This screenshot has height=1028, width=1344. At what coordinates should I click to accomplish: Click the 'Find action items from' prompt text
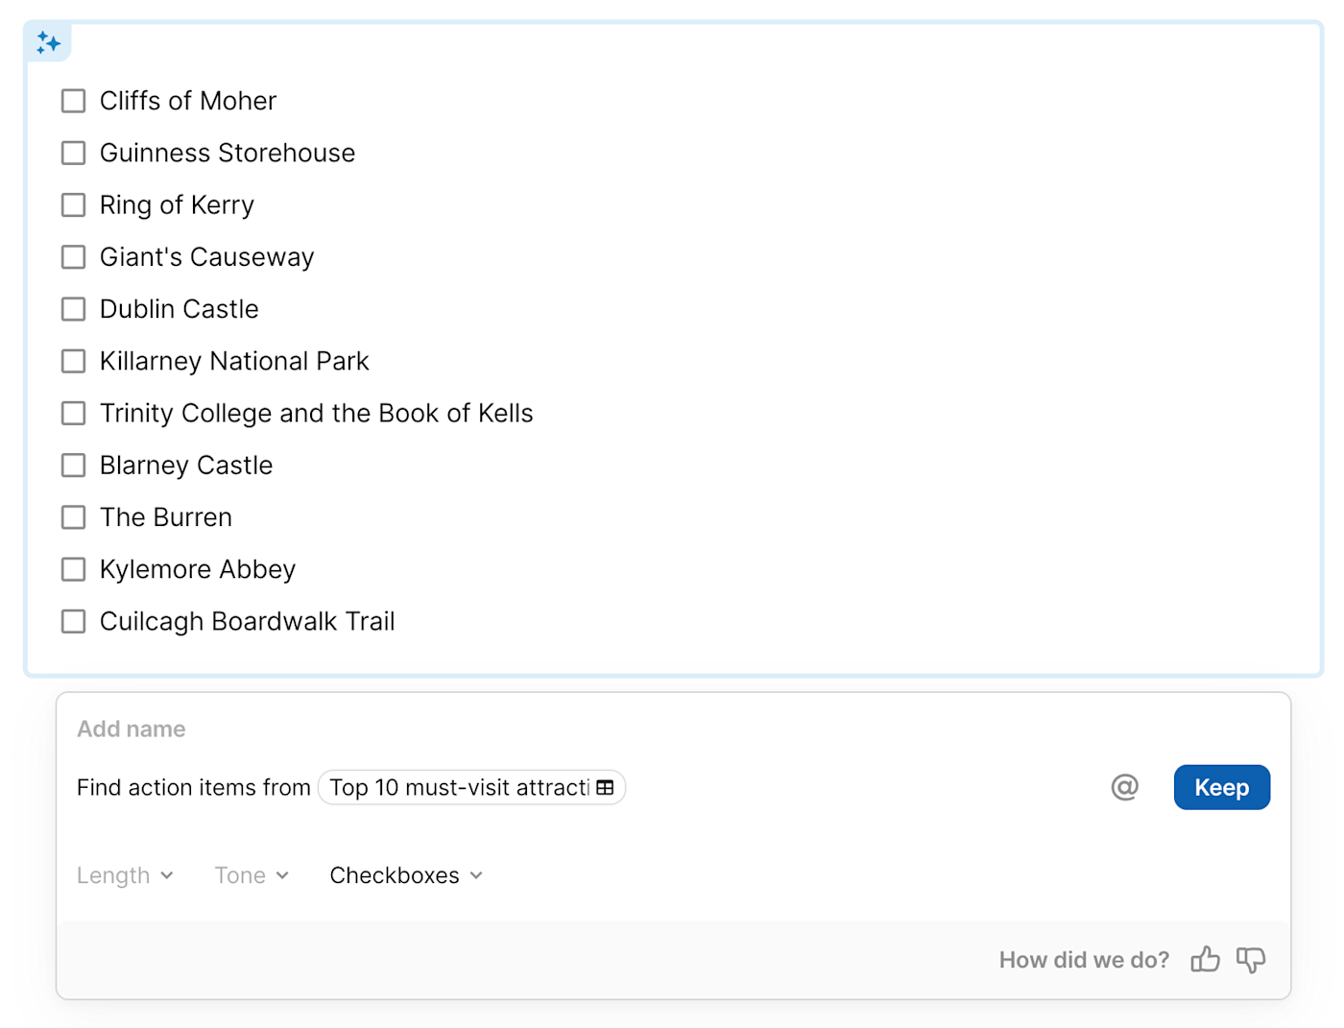tap(193, 787)
